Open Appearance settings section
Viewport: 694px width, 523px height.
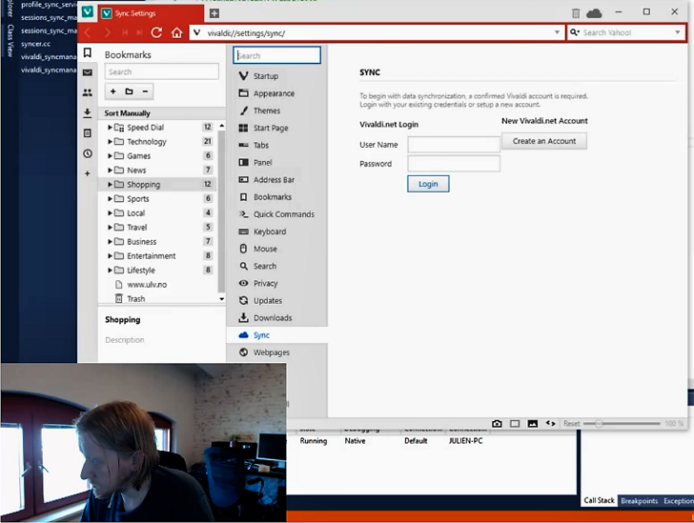(276, 93)
